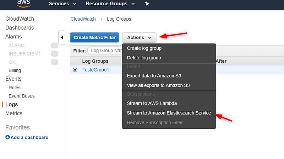Image resolution: width=284 pixels, height=159 pixels.
Task: Choose Delete log group from menu
Action: pos(144,58)
